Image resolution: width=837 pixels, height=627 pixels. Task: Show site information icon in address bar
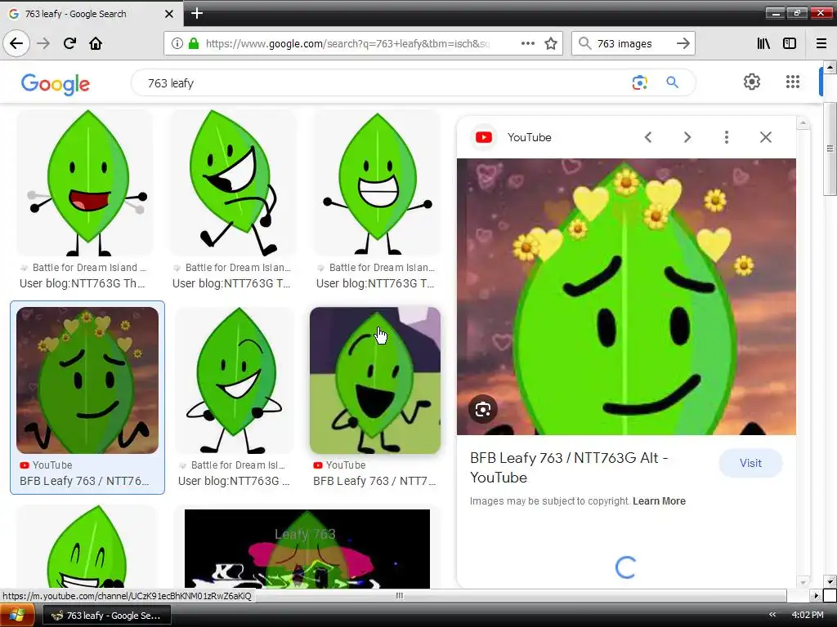click(x=177, y=43)
